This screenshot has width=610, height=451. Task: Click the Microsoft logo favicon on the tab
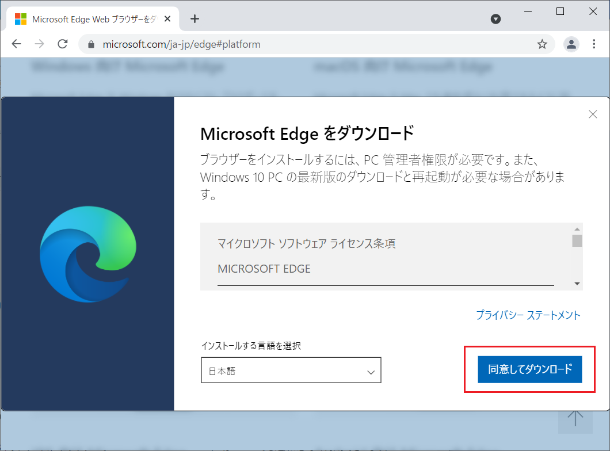tap(21, 18)
